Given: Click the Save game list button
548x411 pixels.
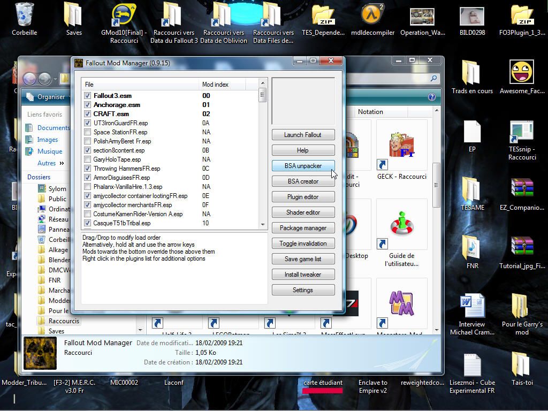Looking at the screenshot, I should click(303, 259).
